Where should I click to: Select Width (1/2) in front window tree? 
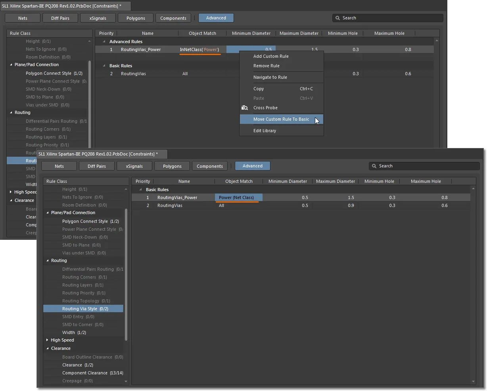pos(74,332)
